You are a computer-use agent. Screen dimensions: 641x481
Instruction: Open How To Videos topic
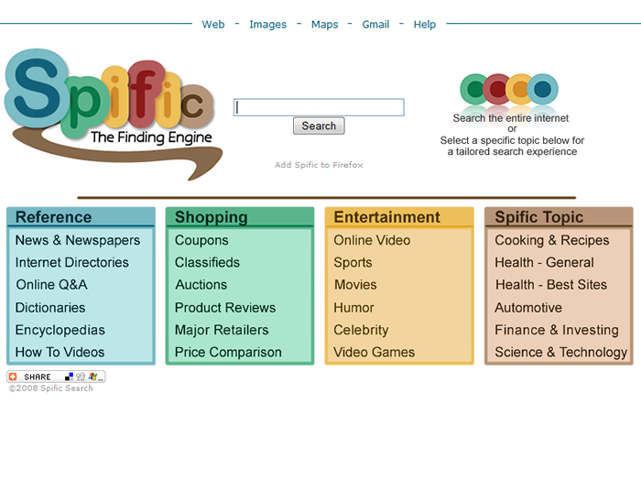coord(60,352)
